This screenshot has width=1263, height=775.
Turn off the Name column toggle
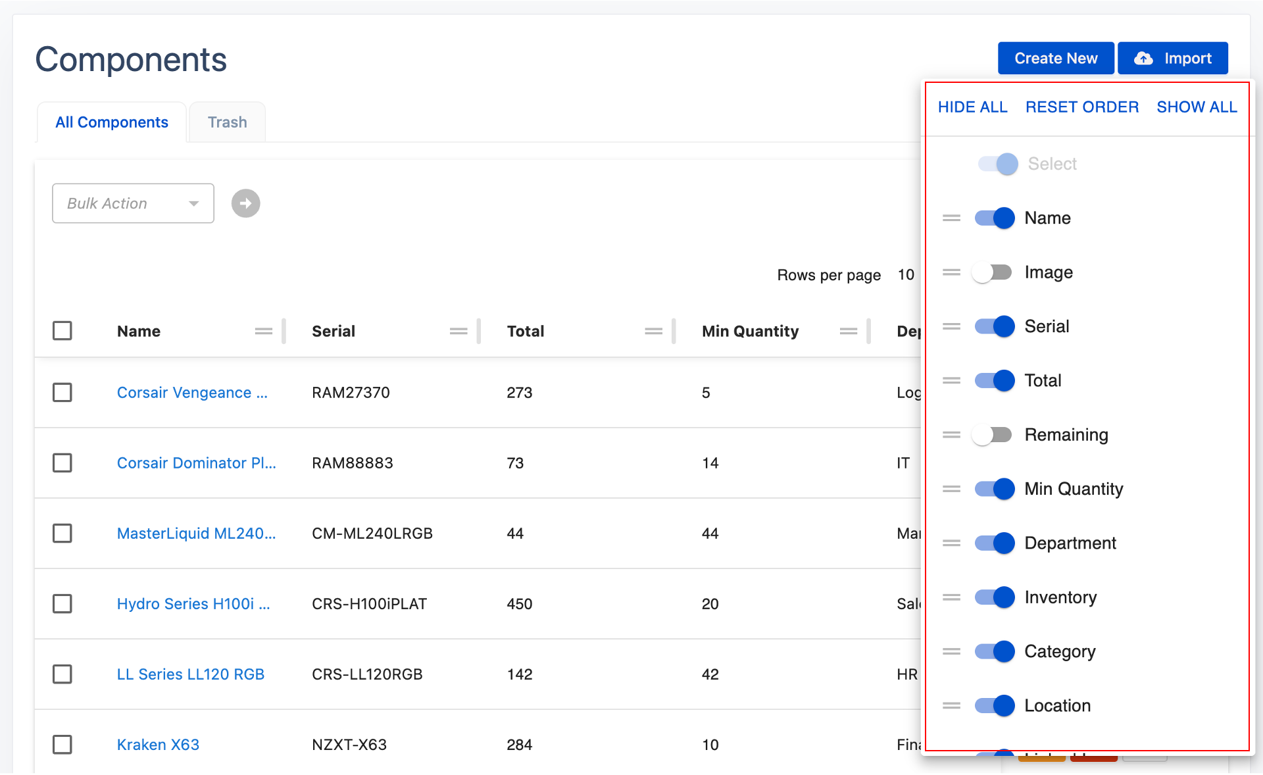(x=995, y=218)
